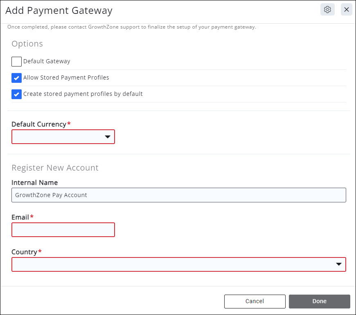The image size is (356, 315).
Task: Click the Register New Account heading
Action: [55, 168]
